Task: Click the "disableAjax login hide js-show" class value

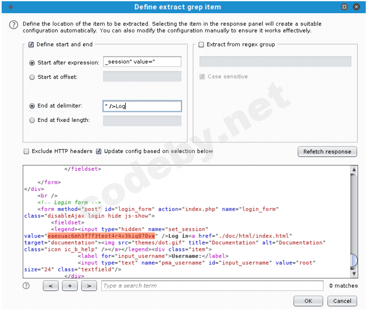Action: [98, 216]
